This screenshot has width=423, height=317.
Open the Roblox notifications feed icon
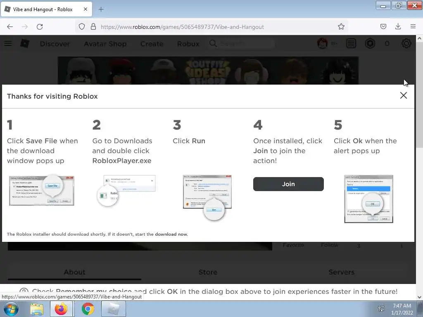point(351,43)
